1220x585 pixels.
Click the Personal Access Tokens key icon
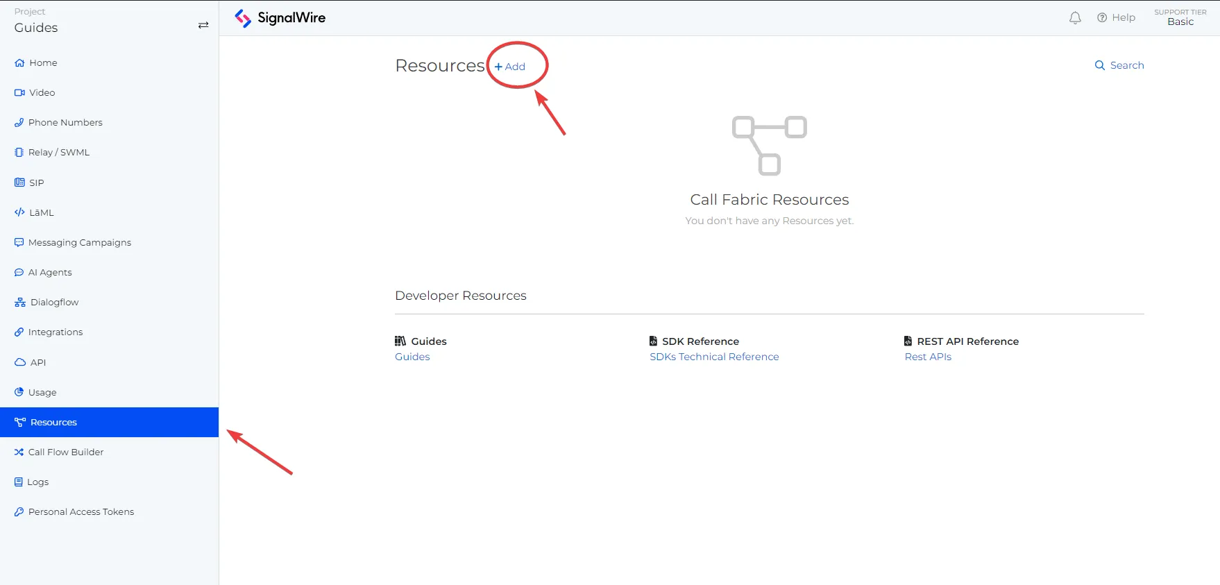(x=19, y=511)
